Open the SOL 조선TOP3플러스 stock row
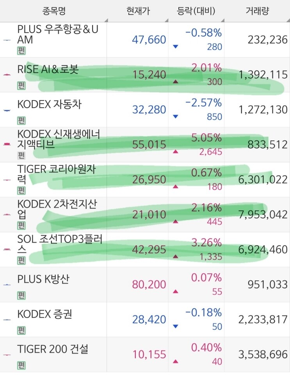This screenshot has width=290, height=375. click(145, 249)
